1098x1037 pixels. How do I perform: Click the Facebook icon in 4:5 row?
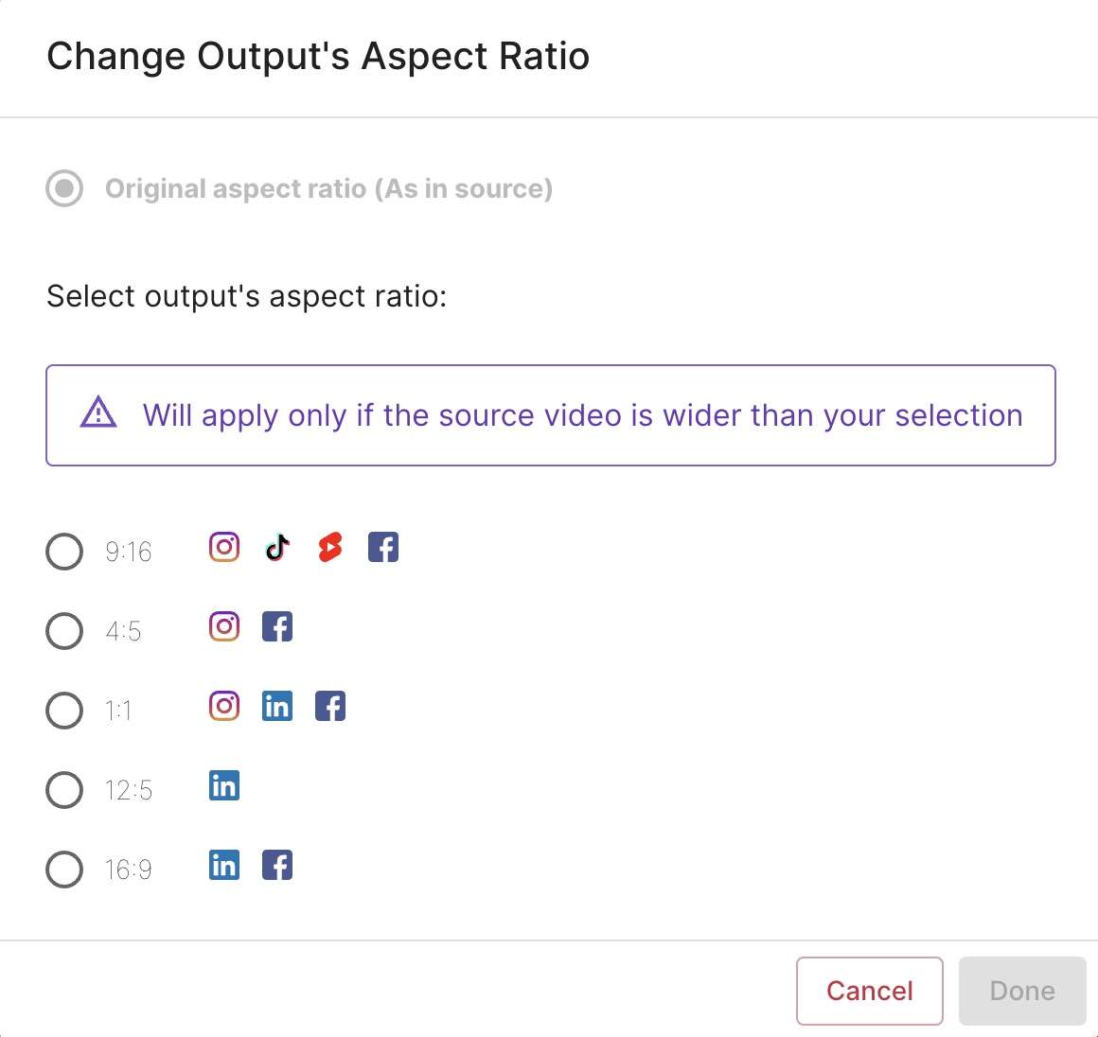tap(277, 626)
